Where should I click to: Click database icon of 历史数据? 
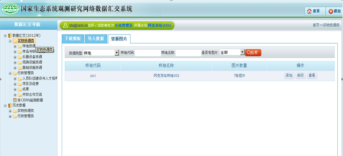[10, 106]
